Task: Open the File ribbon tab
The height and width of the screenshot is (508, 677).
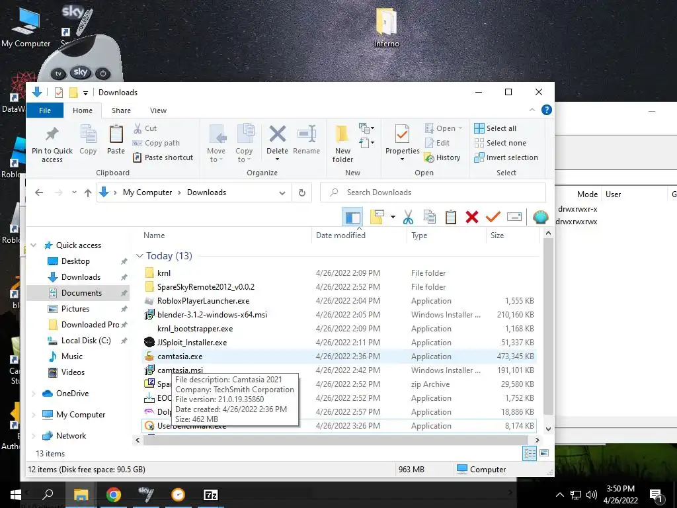Action: point(45,110)
